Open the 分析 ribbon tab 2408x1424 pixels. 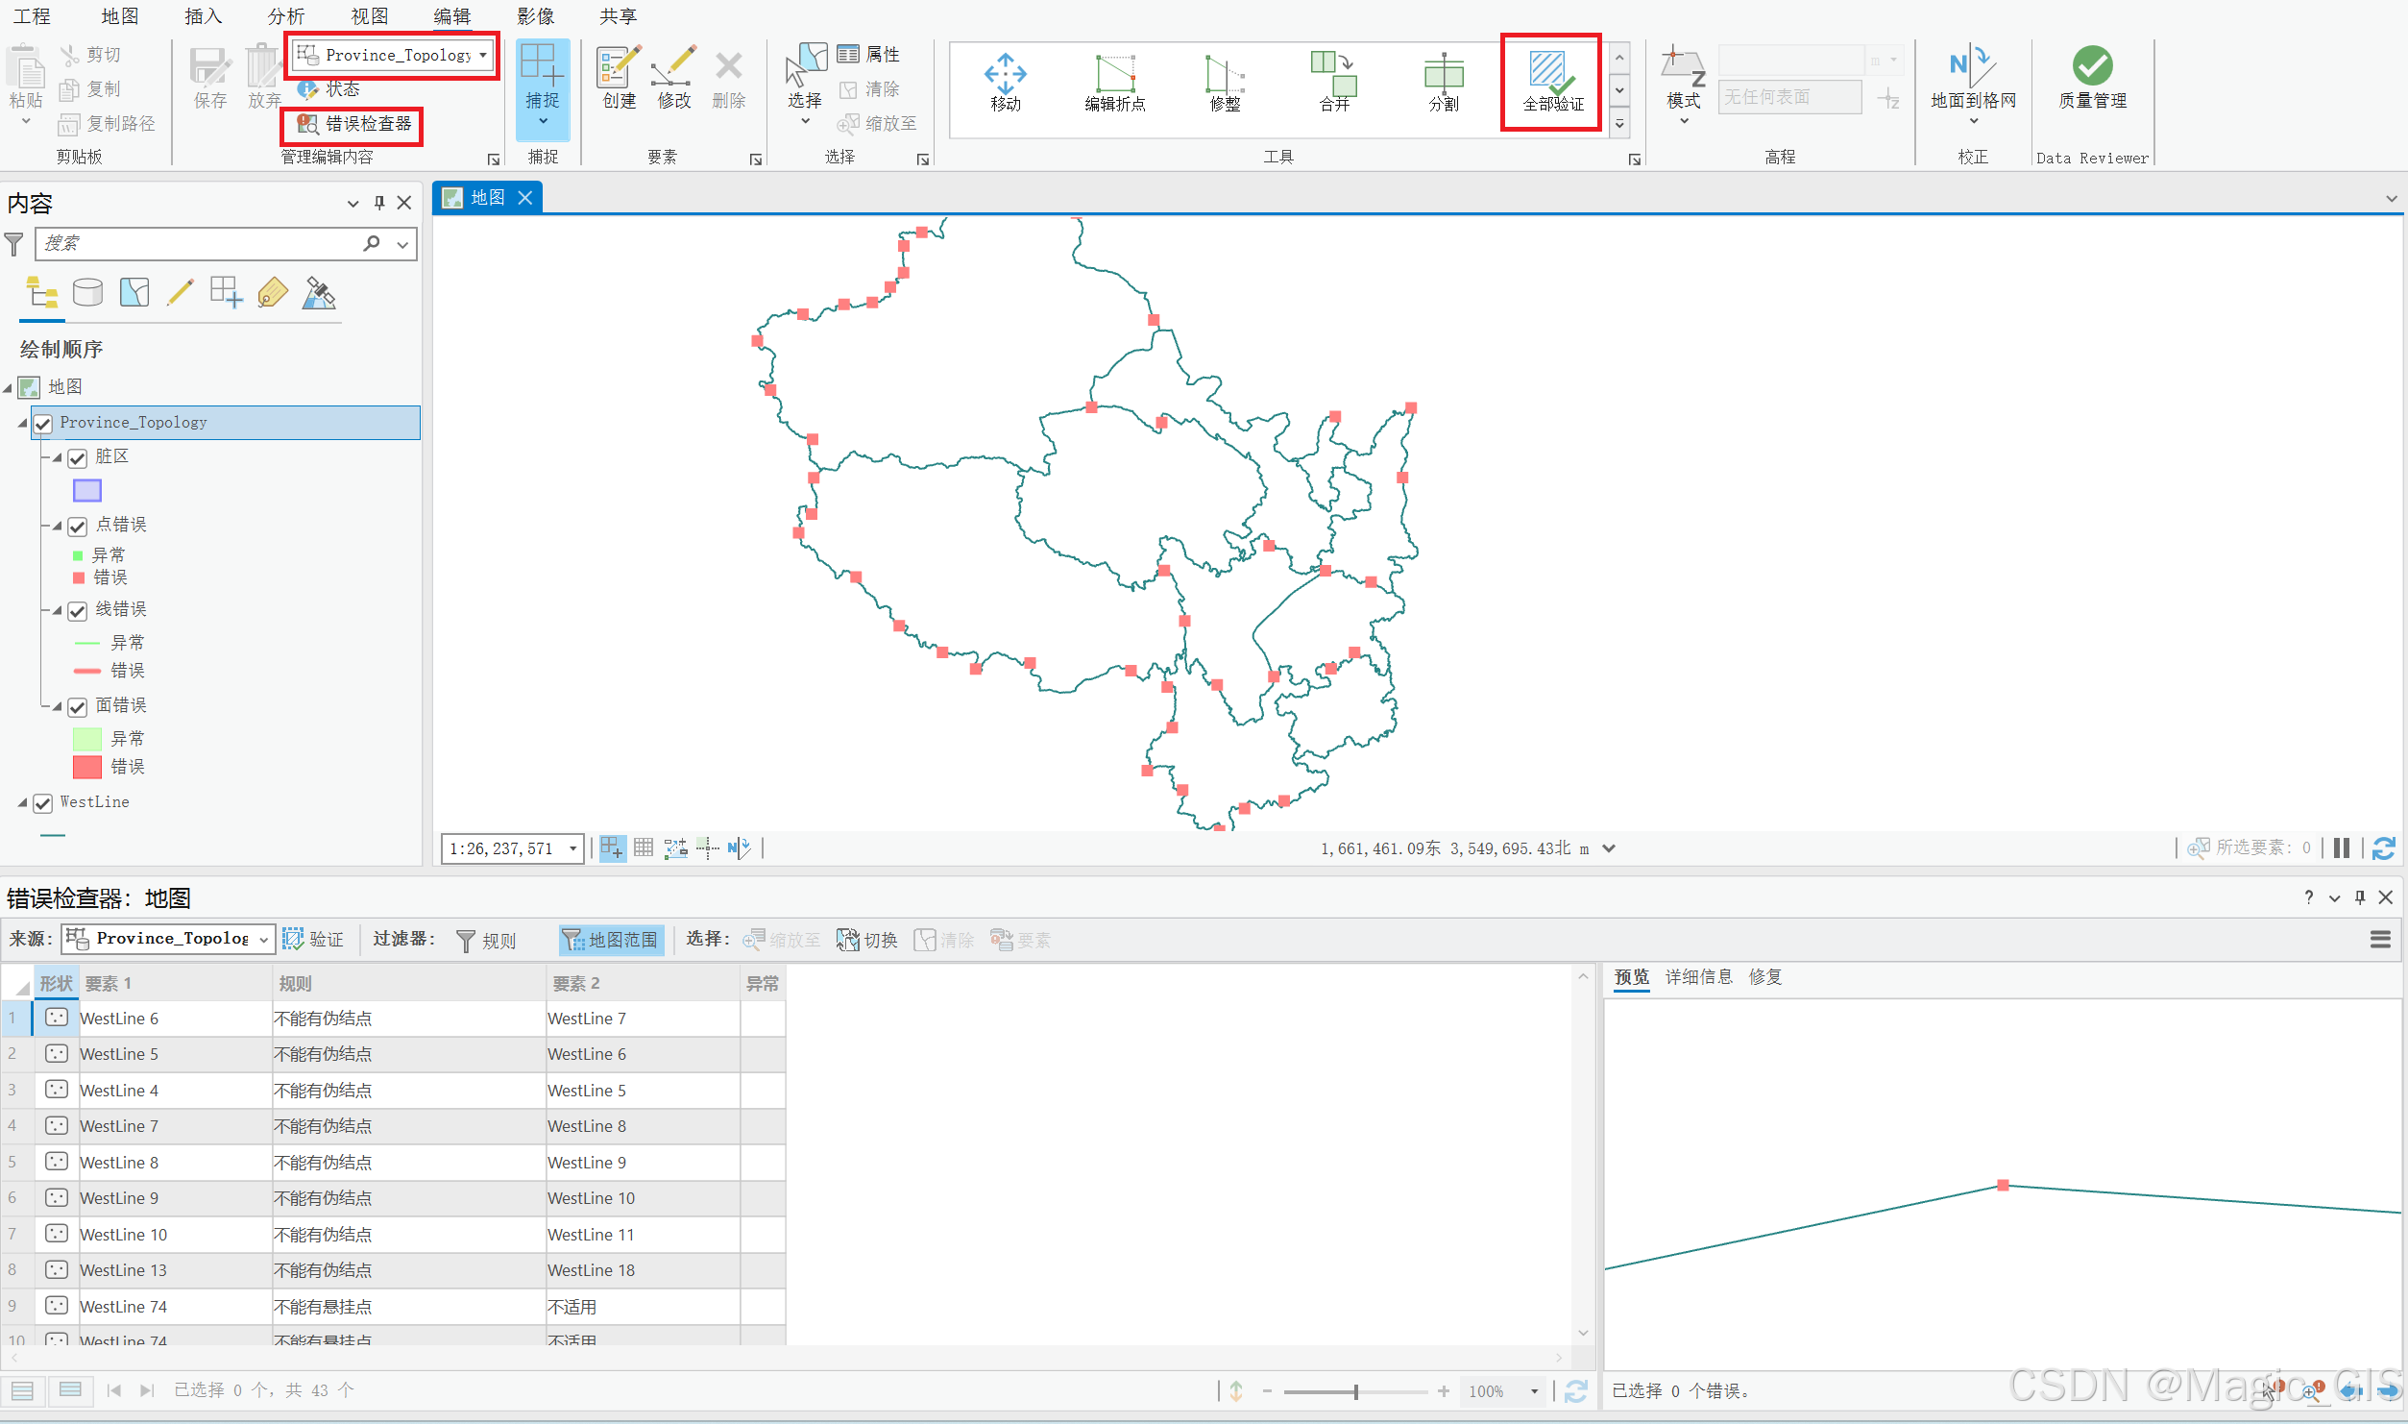(x=285, y=16)
